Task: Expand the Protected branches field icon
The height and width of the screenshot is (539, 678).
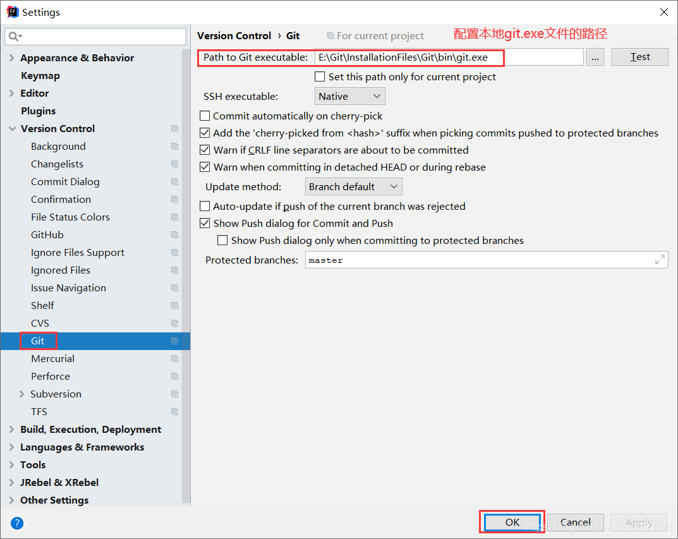Action: point(660,260)
